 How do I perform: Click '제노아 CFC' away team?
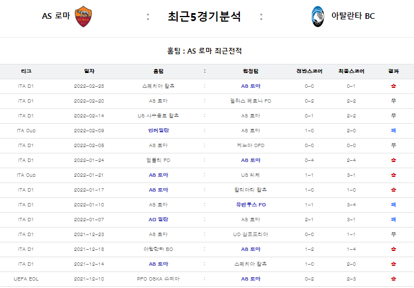coord(251,145)
